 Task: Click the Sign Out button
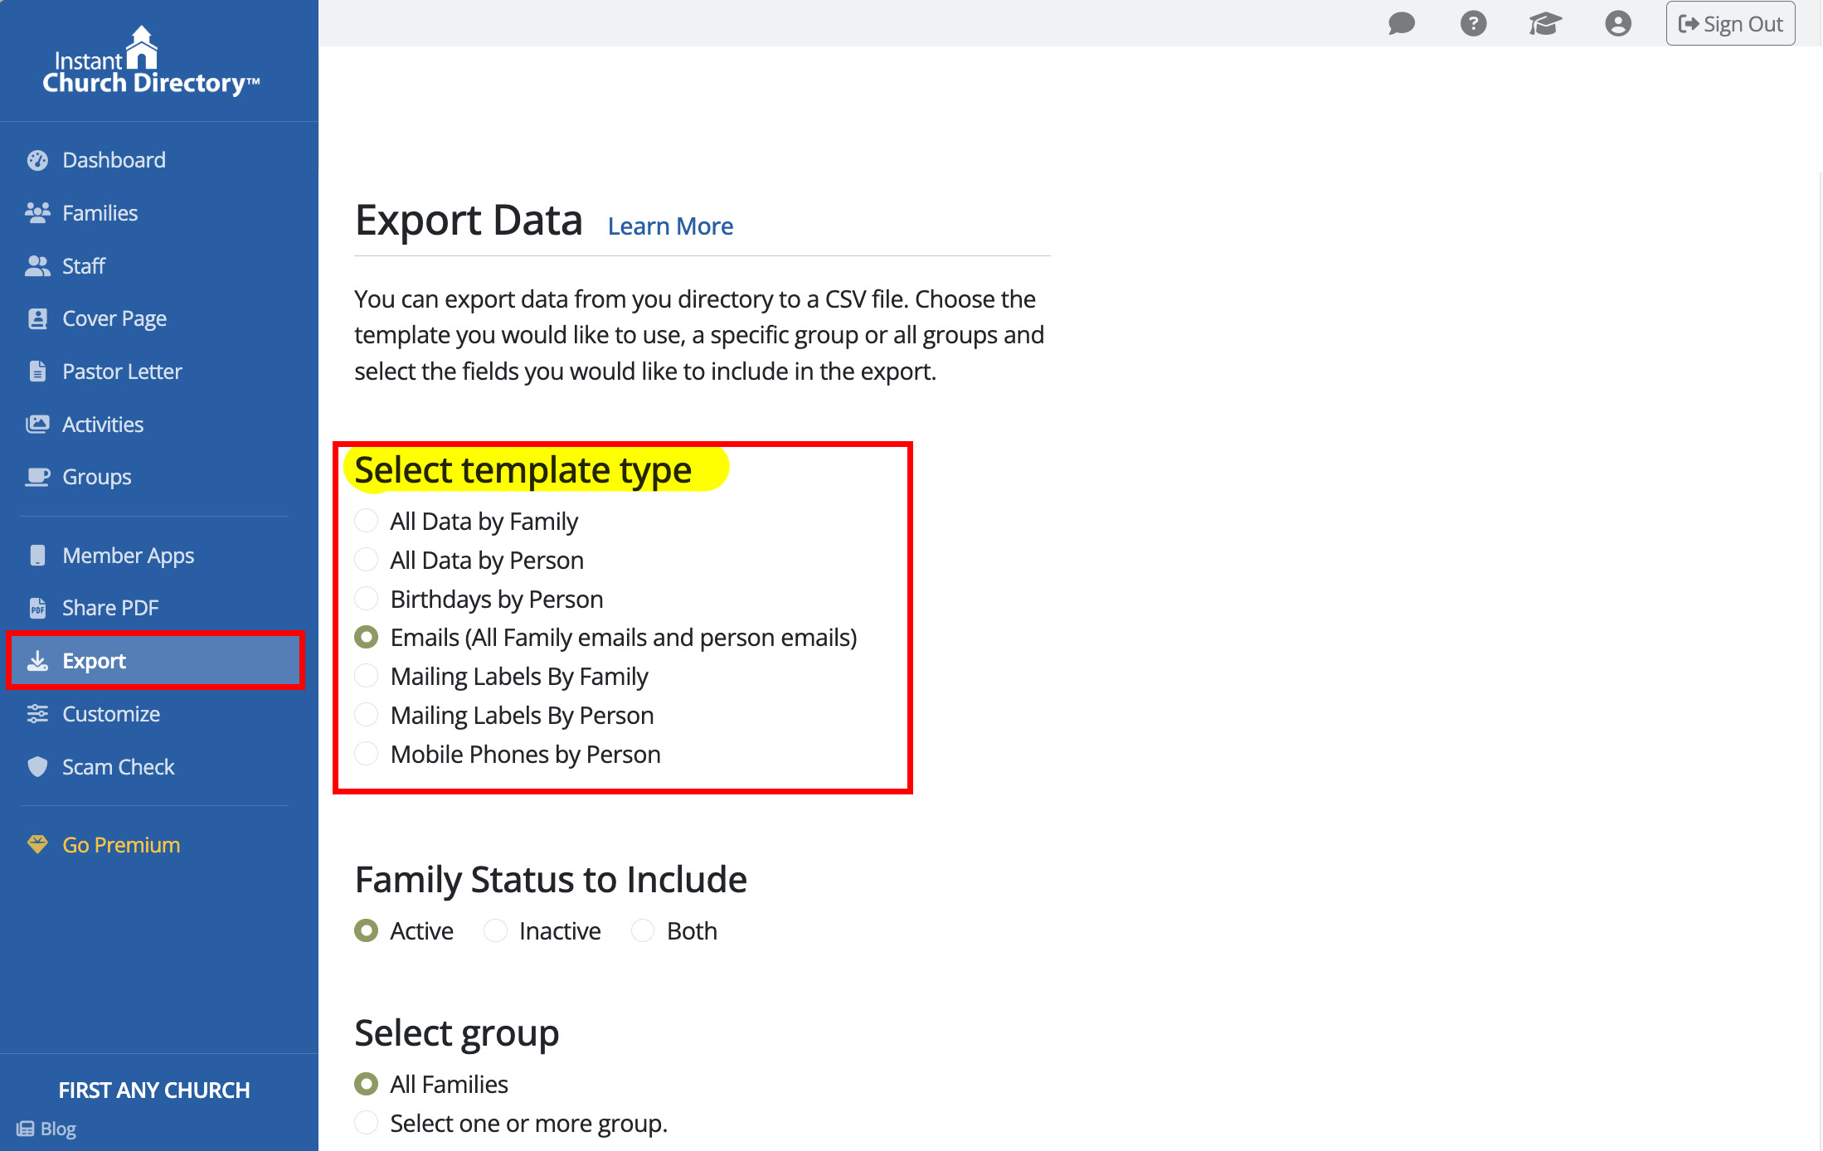1730,24
